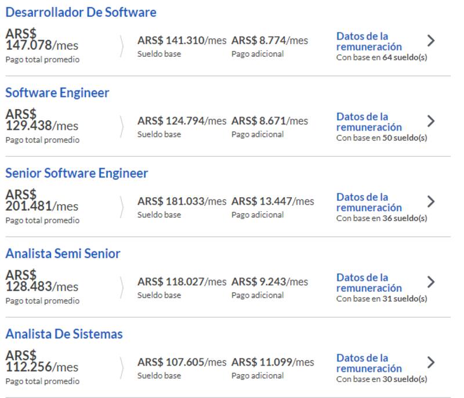Open the Software Engineer salary page
Viewport: 464px width, 398px height.
pyautogui.click(x=57, y=93)
